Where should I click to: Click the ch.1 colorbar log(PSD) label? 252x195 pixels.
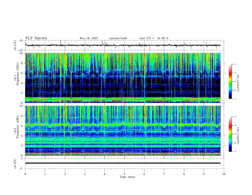tap(238, 83)
